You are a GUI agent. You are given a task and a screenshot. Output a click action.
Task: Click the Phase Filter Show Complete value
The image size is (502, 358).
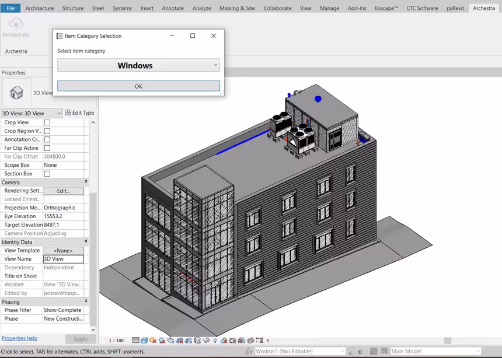pos(63,310)
